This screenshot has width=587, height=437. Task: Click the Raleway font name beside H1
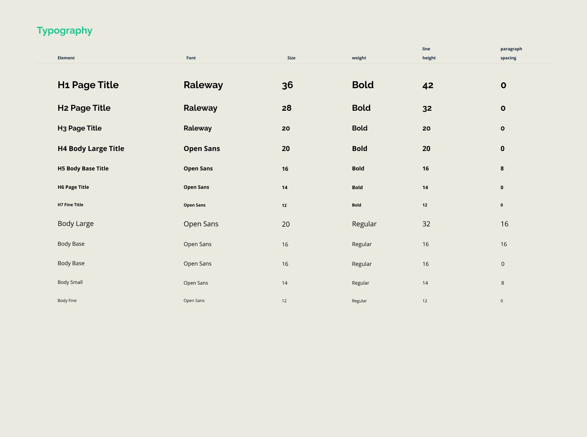203,85
